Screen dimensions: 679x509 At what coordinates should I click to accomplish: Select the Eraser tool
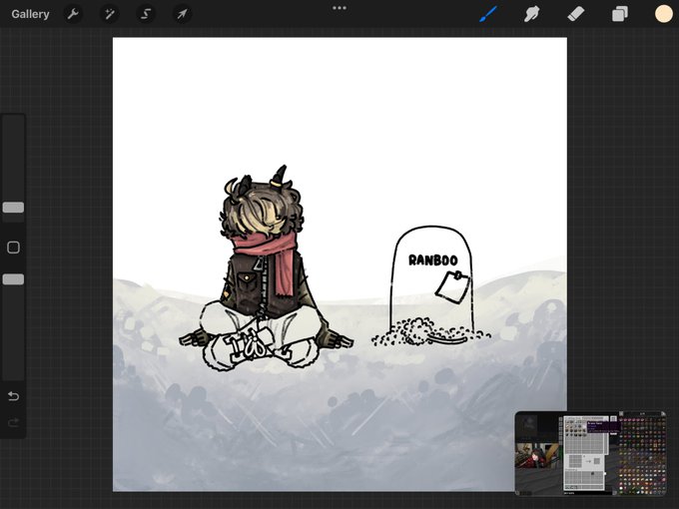coord(576,14)
